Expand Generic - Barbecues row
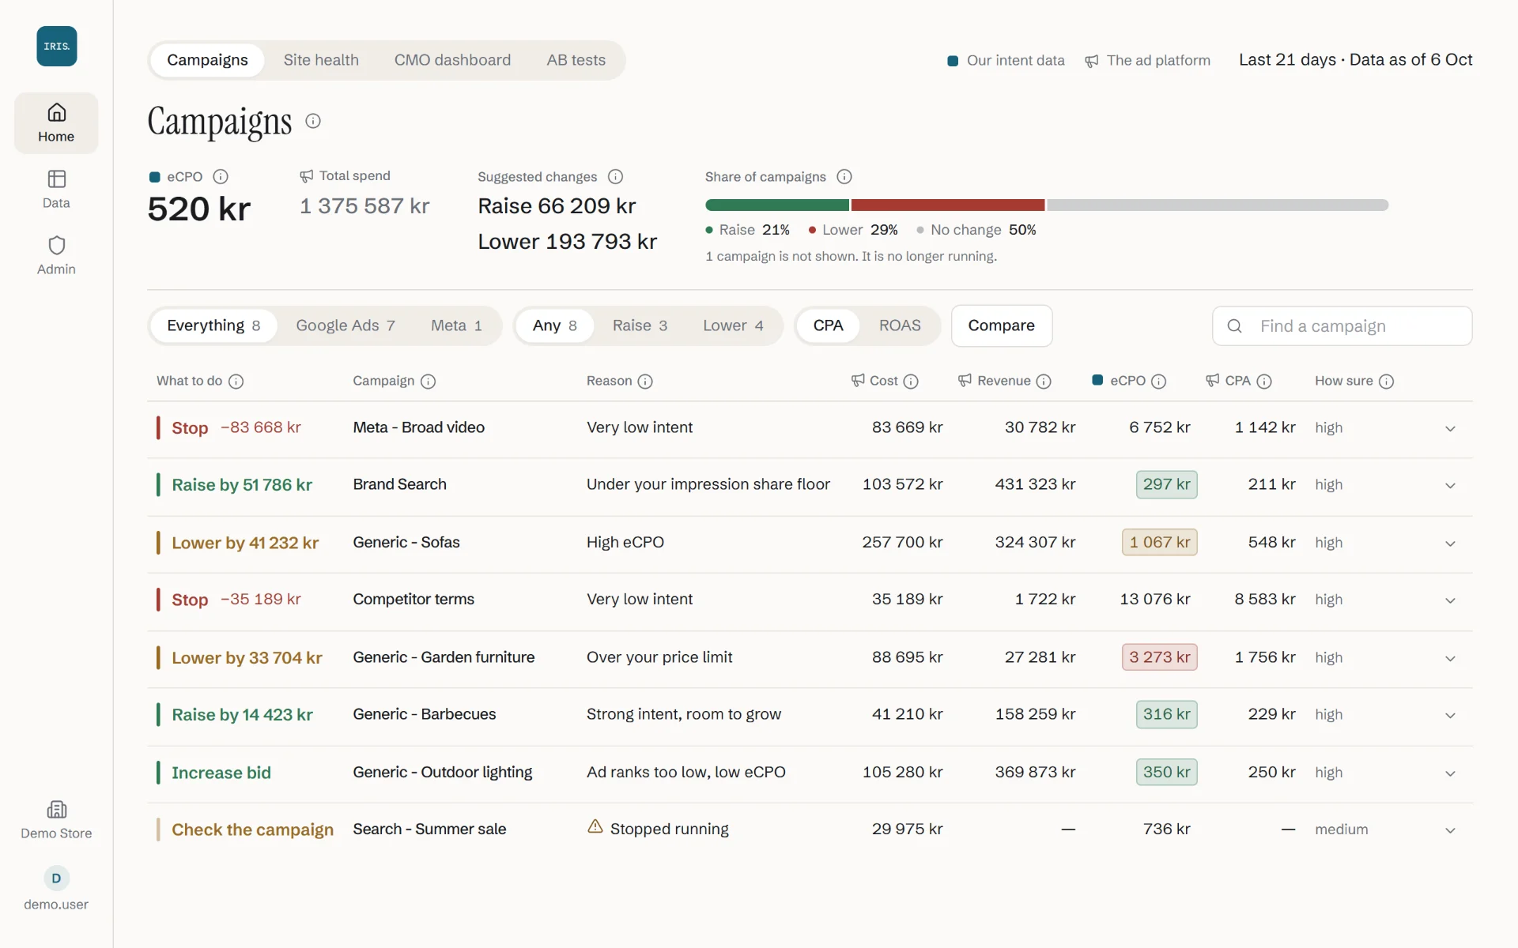Image resolution: width=1518 pixels, height=948 pixels. click(1450, 716)
